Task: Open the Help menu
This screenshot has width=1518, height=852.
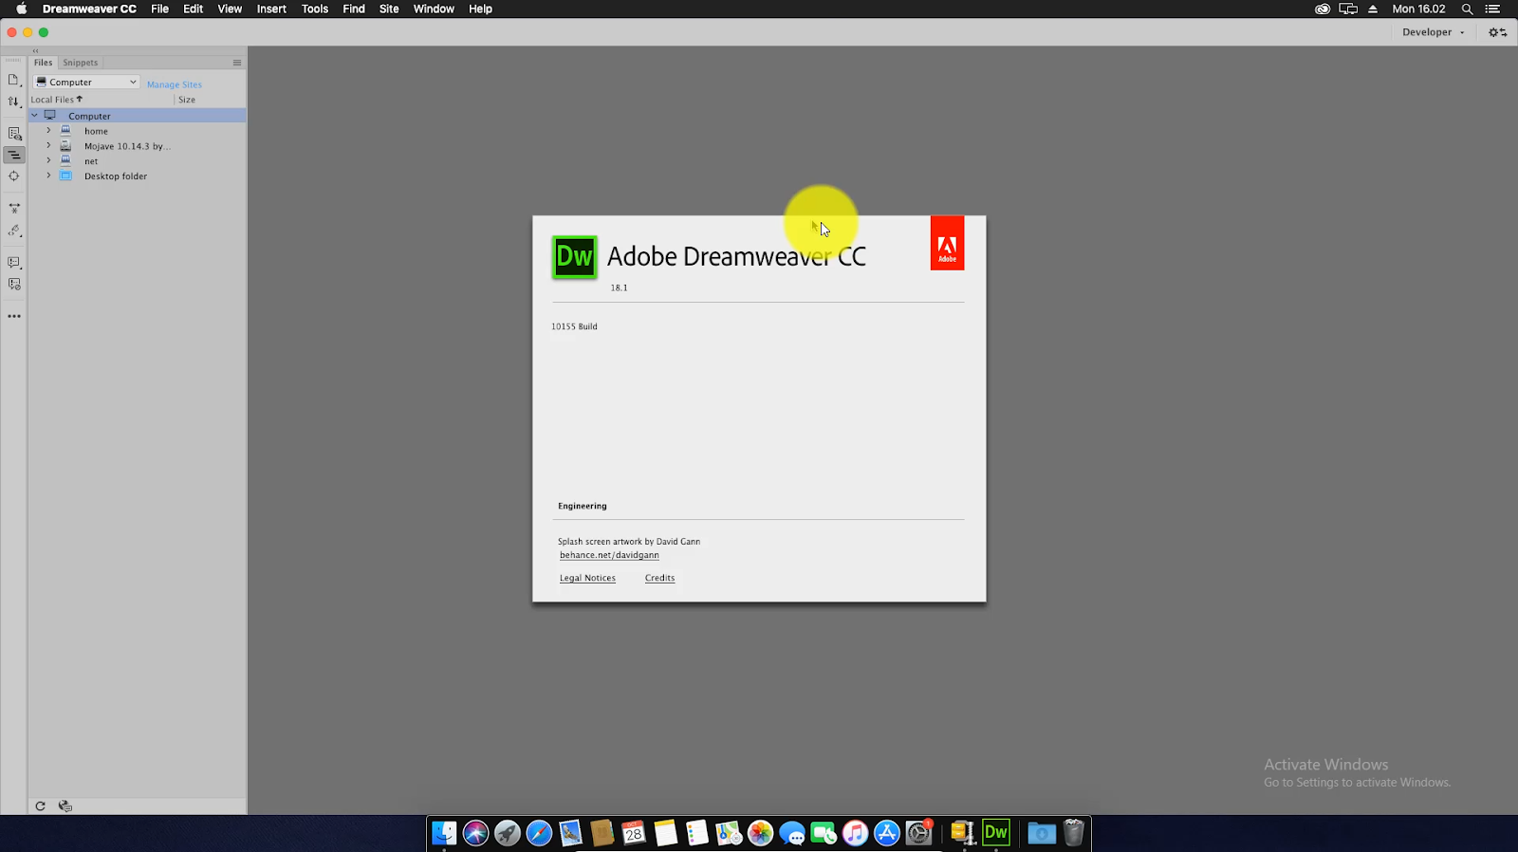Action: pyautogui.click(x=480, y=9)
